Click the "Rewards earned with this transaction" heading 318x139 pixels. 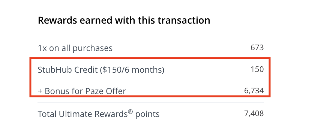(124, 21)
